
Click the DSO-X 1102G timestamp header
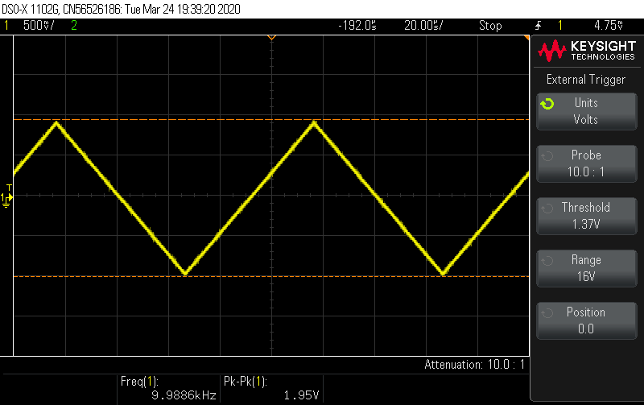pyautogui.click(x=121, y=9)
